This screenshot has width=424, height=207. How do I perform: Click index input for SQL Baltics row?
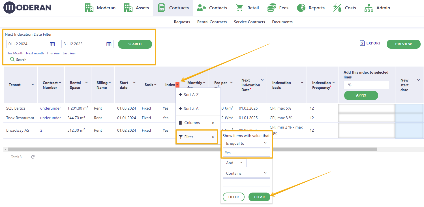367,108
